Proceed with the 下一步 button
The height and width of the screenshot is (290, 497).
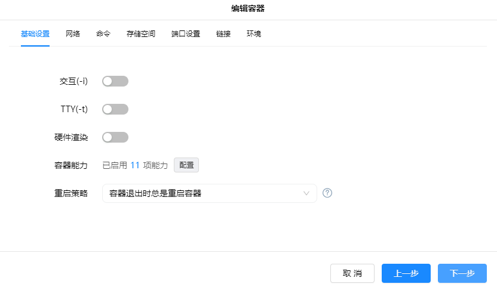[x=462, y=273]
